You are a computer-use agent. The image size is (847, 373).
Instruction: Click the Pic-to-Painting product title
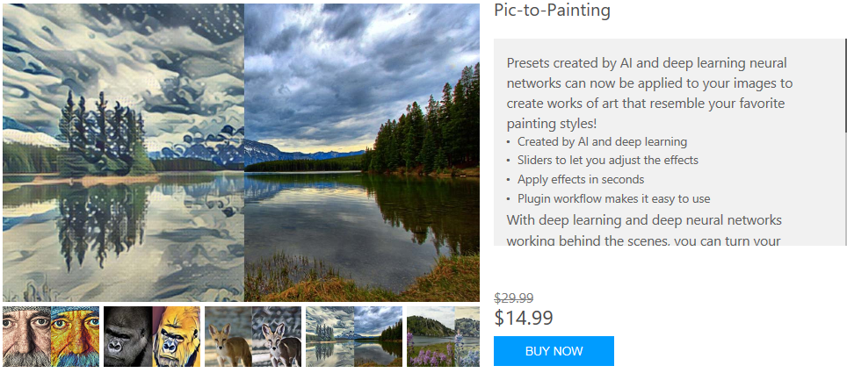pos(552,11)
